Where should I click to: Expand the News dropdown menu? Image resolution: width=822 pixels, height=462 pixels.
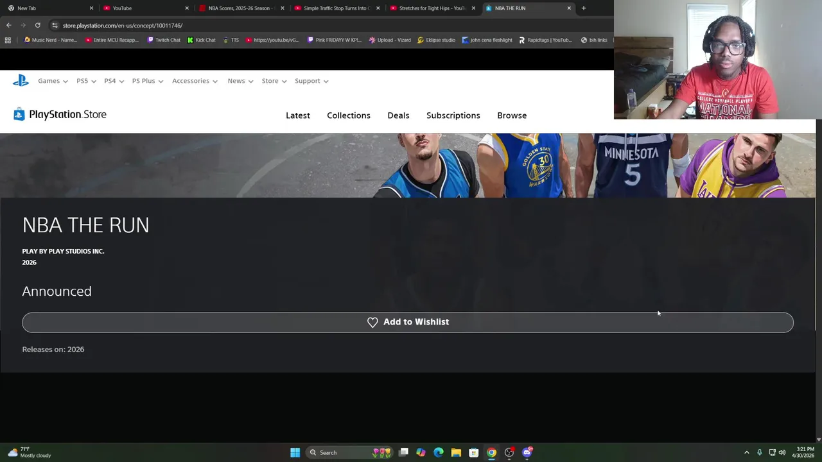click(x=241, y=81)
